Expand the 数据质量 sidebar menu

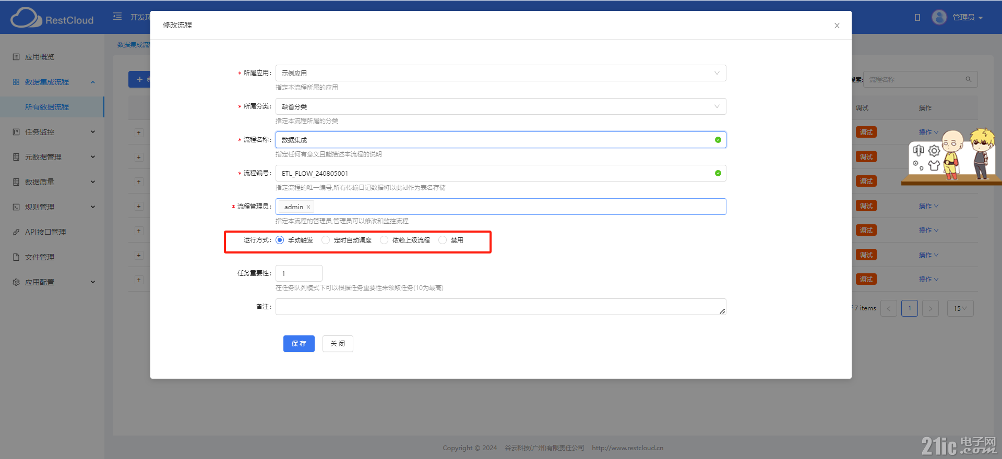tap(52, 182)
